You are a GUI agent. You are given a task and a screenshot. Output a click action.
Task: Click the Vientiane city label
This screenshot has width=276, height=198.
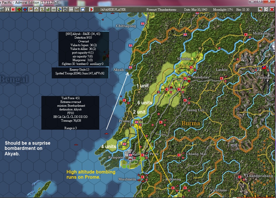click(218, 190)
